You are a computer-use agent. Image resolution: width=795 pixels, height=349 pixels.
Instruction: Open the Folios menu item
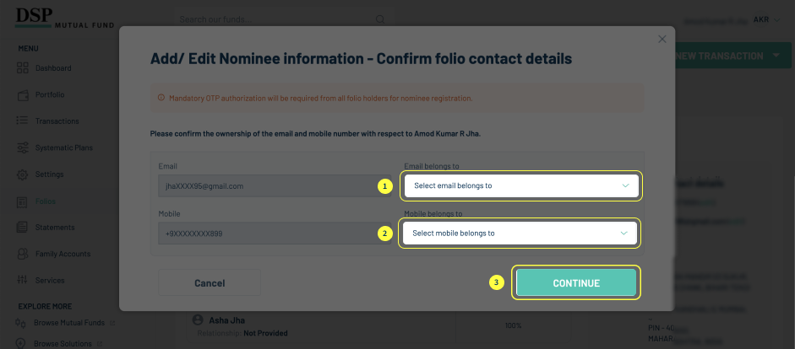pyautogui.click(x=46, y=201)
